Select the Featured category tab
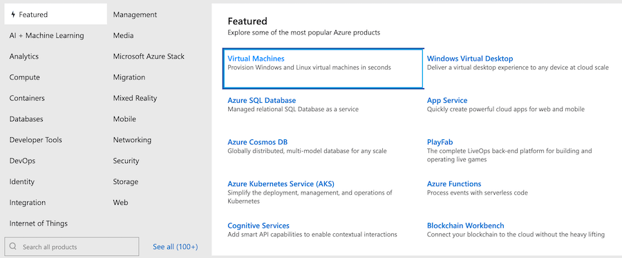Viewport: 622px width, 258px height. point(56,14)
